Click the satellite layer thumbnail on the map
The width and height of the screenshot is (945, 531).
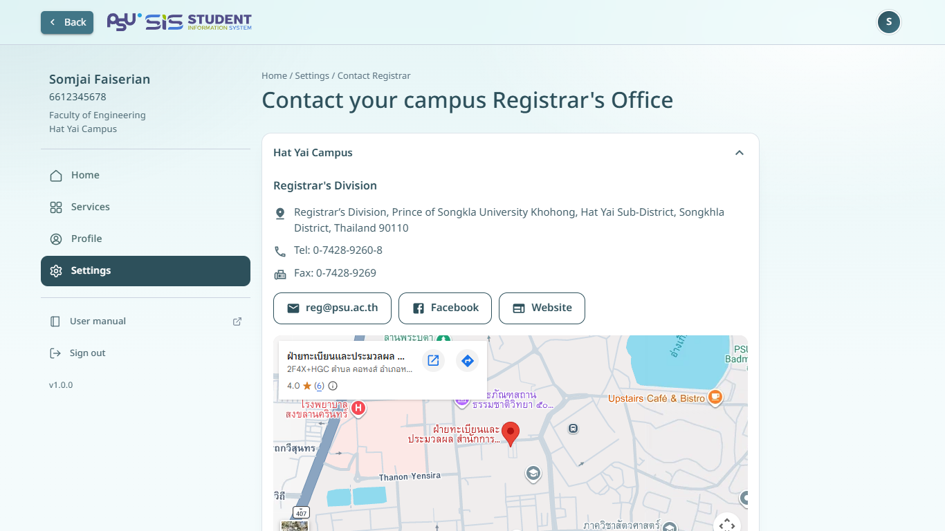click(x=295, y=526)
